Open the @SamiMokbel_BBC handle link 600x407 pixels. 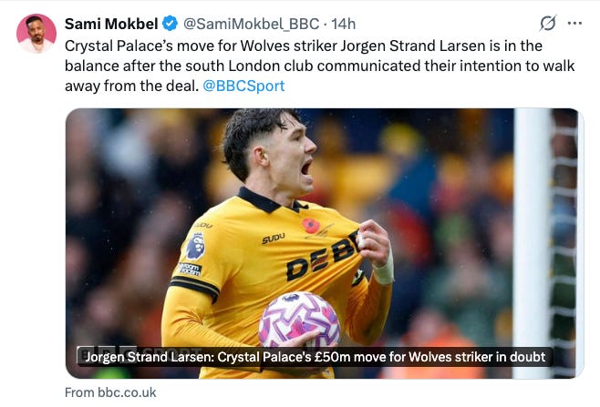(252, 24)
